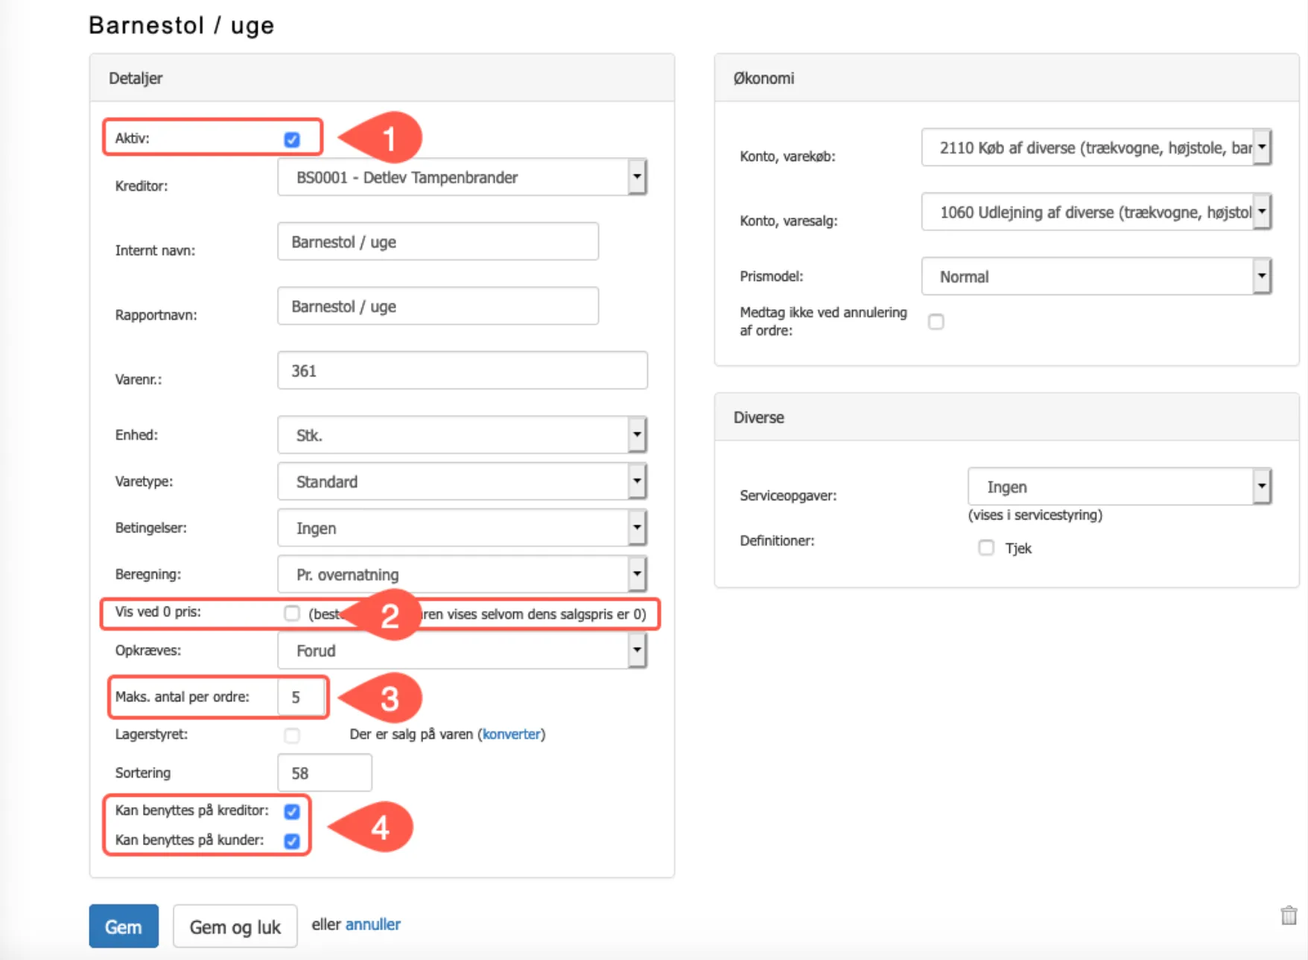Toggle Kan benyttes på kreditor checkbox
This screenshot has width=1308, height=960.
[x=292, y=811]
